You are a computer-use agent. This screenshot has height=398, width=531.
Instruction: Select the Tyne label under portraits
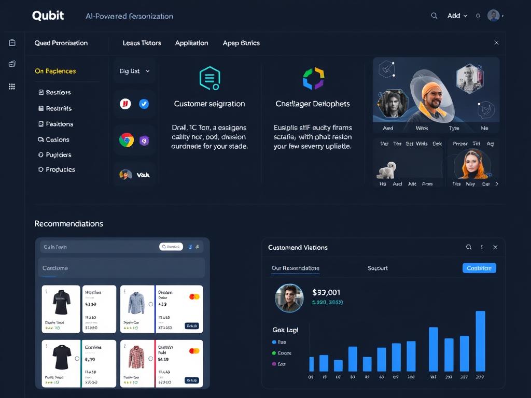454,129
